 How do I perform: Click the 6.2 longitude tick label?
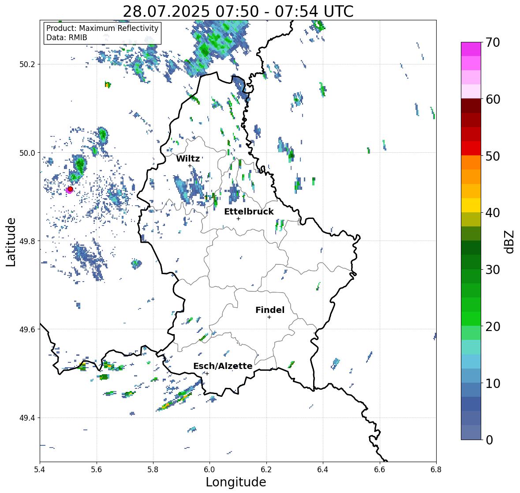tap(266, 469)
